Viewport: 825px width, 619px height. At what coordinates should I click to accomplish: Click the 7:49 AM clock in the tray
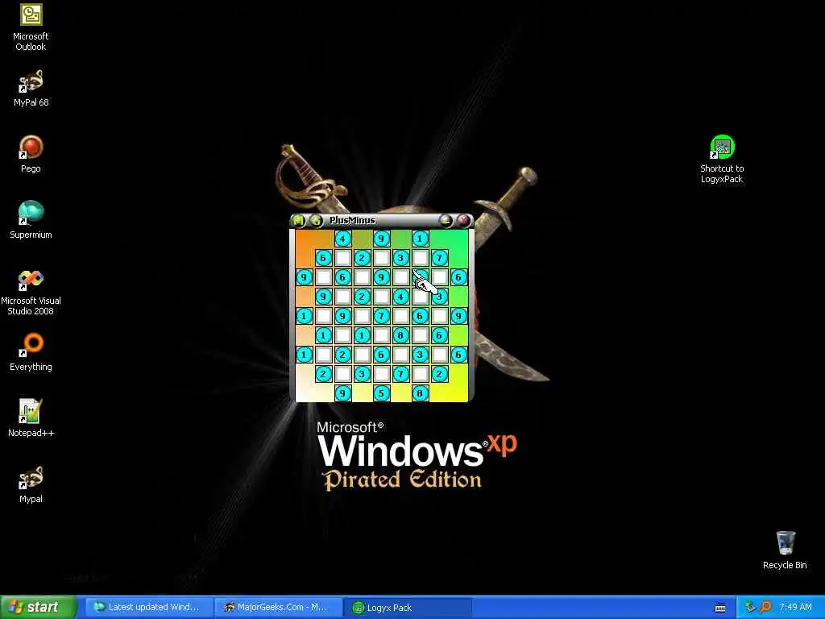tap(795, 608)
